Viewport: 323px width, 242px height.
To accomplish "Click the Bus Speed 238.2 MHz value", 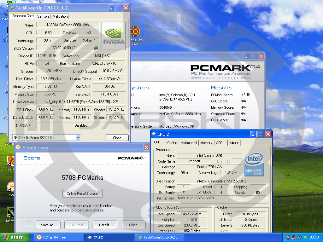I will tap(192, 225).
